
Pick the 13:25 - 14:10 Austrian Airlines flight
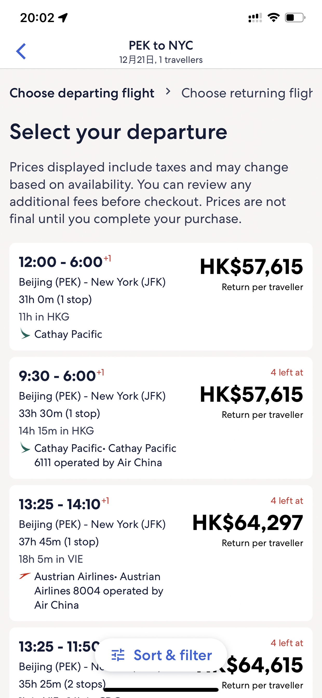coord(161,553)
